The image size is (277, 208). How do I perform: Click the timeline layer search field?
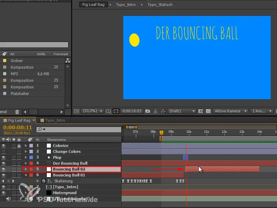pos(79,129)
